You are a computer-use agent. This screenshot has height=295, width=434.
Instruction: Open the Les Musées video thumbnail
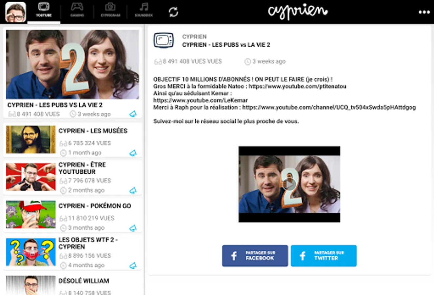point(31,139)
